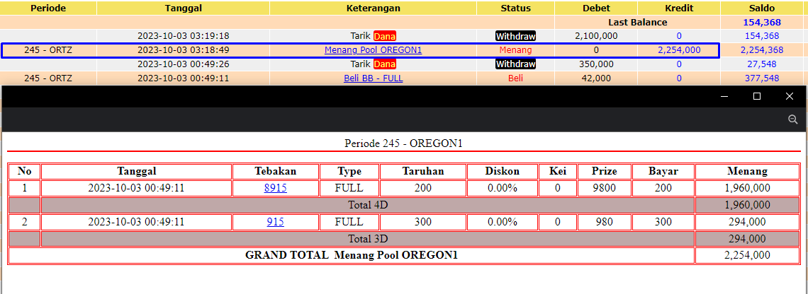This screenshot has width=808, height=294.
Task: Select prize value 9800
Action: (604, 187)
